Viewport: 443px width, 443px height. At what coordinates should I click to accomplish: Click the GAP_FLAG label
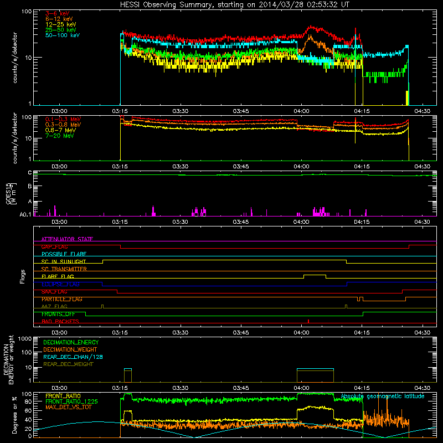(x=54, y=246)
